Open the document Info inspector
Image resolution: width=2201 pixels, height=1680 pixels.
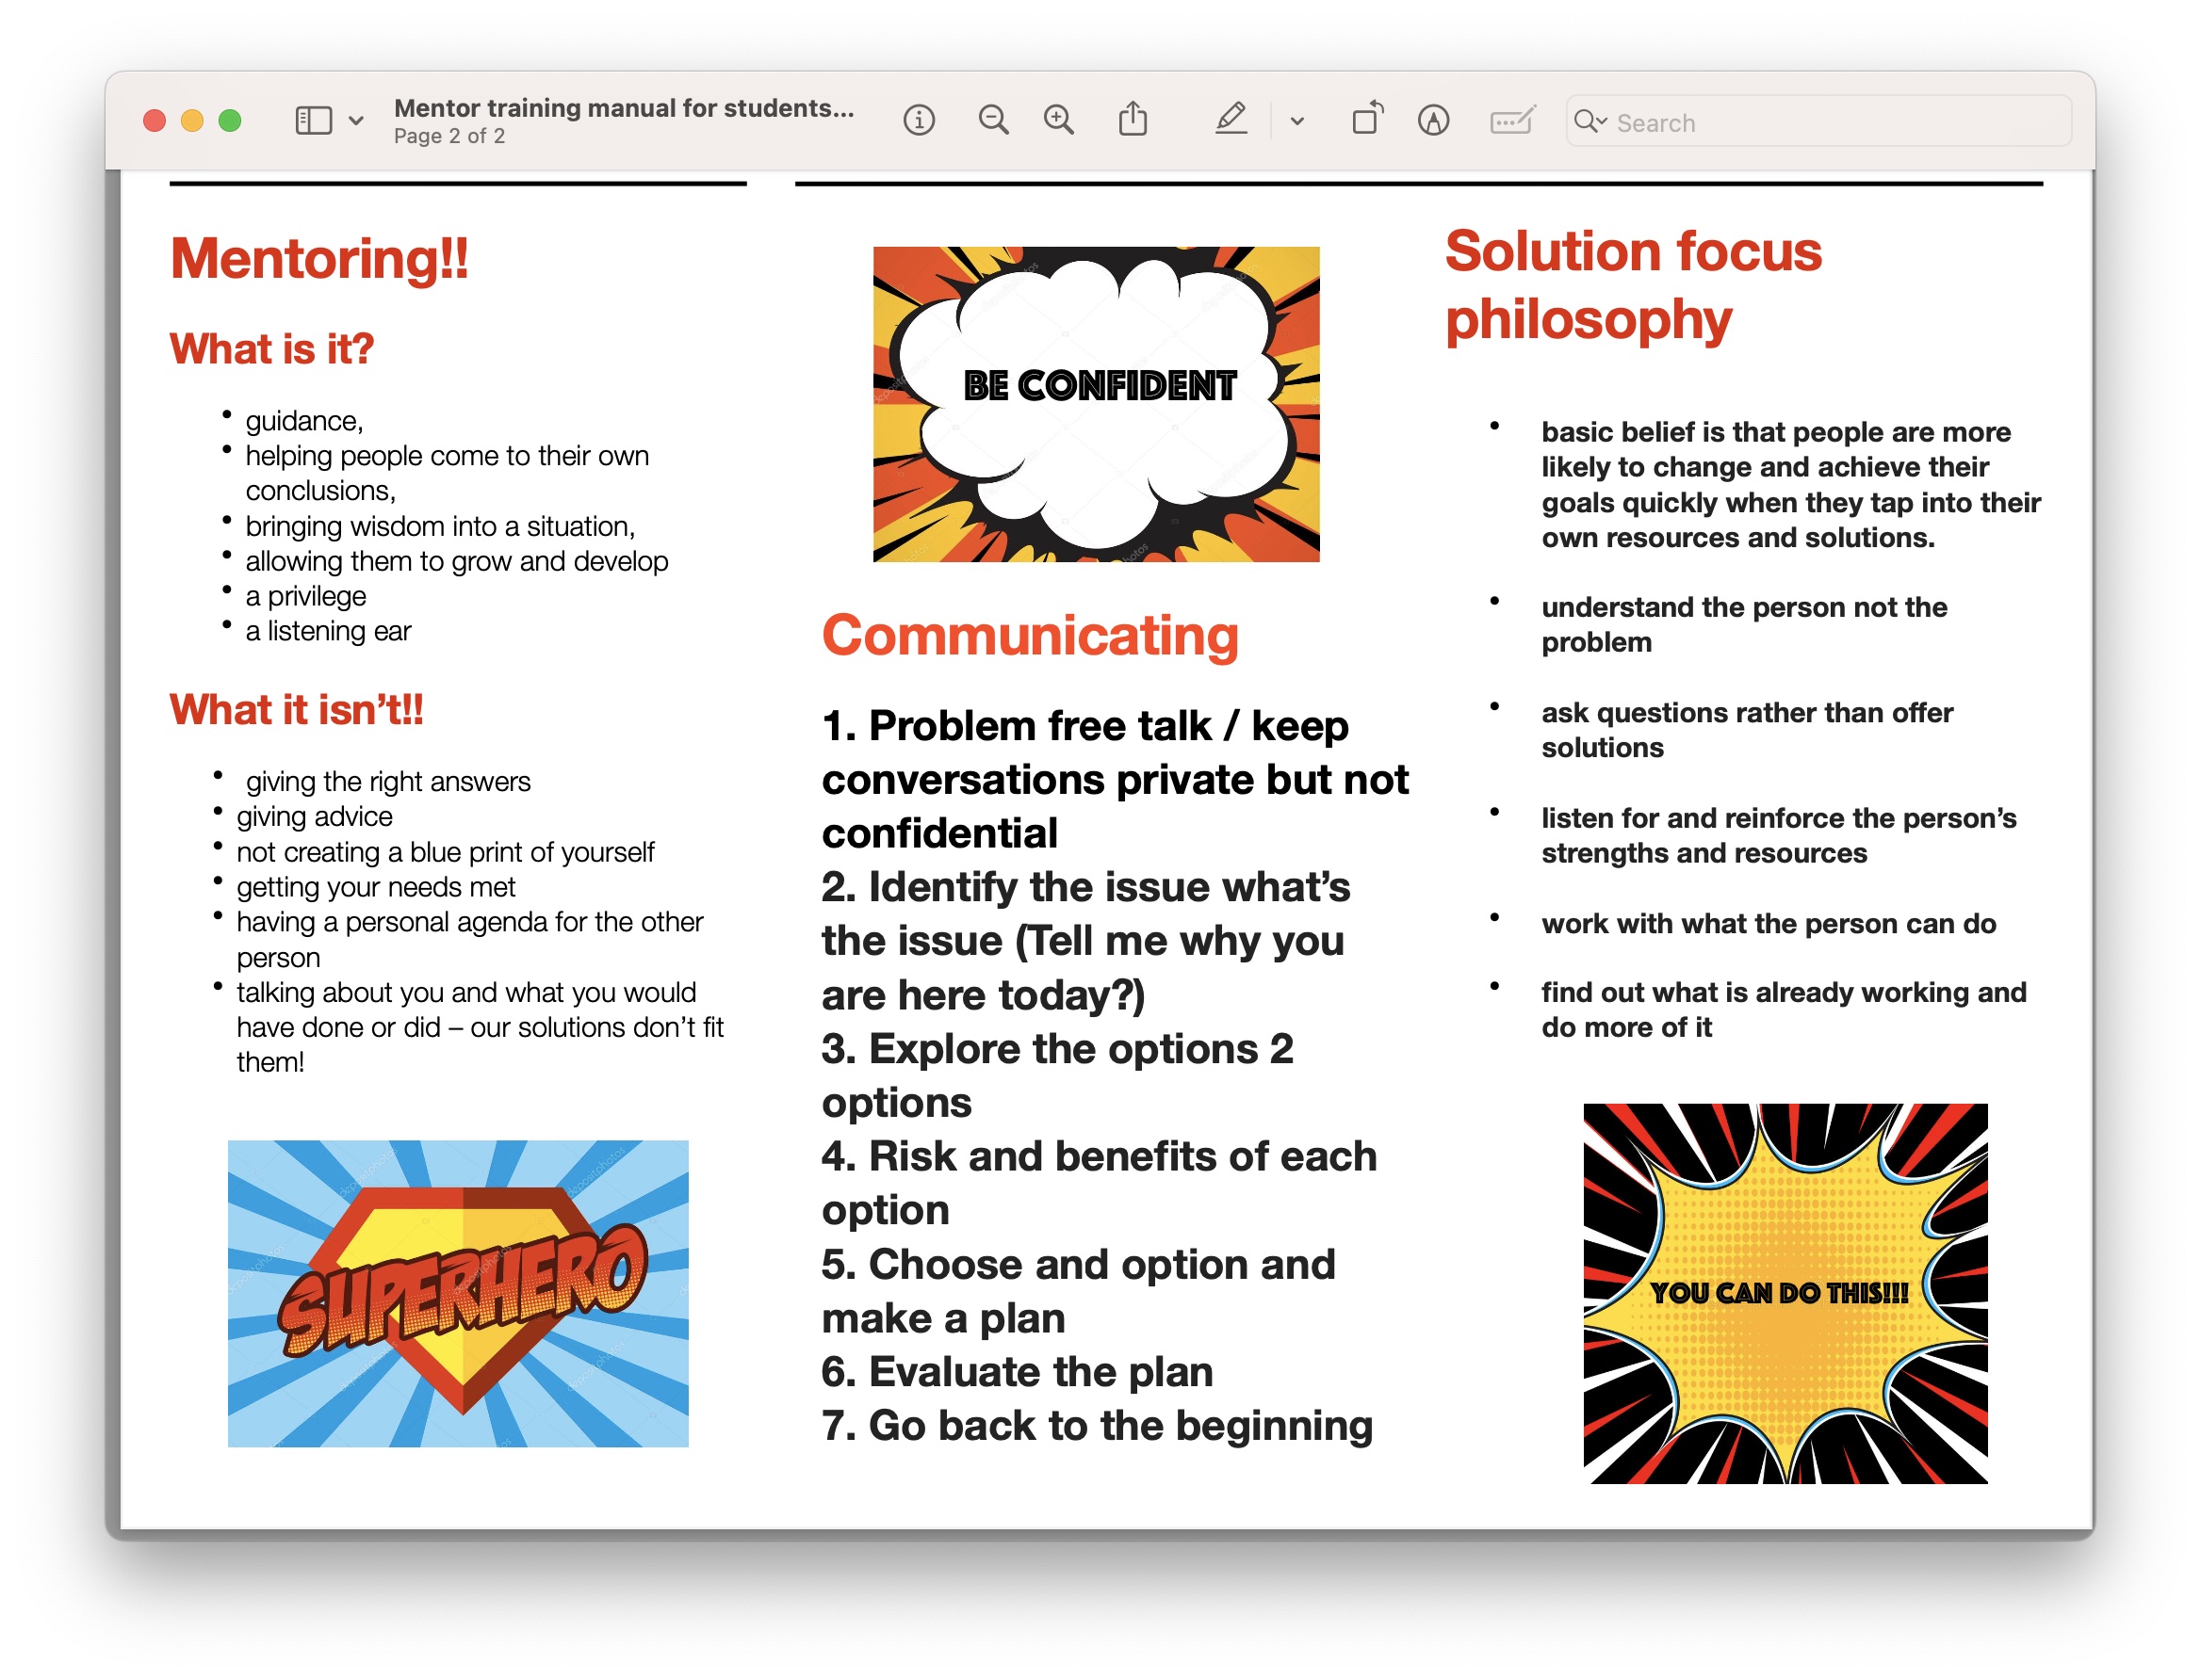tap(919, 121)
